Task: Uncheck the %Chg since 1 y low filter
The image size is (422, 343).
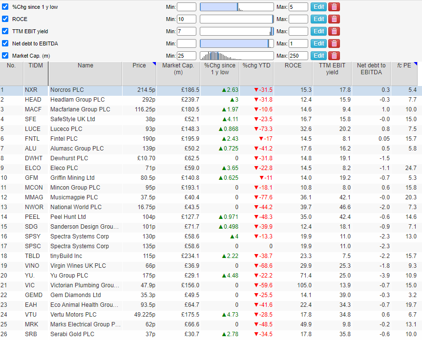Action: (x=5, y=7)
